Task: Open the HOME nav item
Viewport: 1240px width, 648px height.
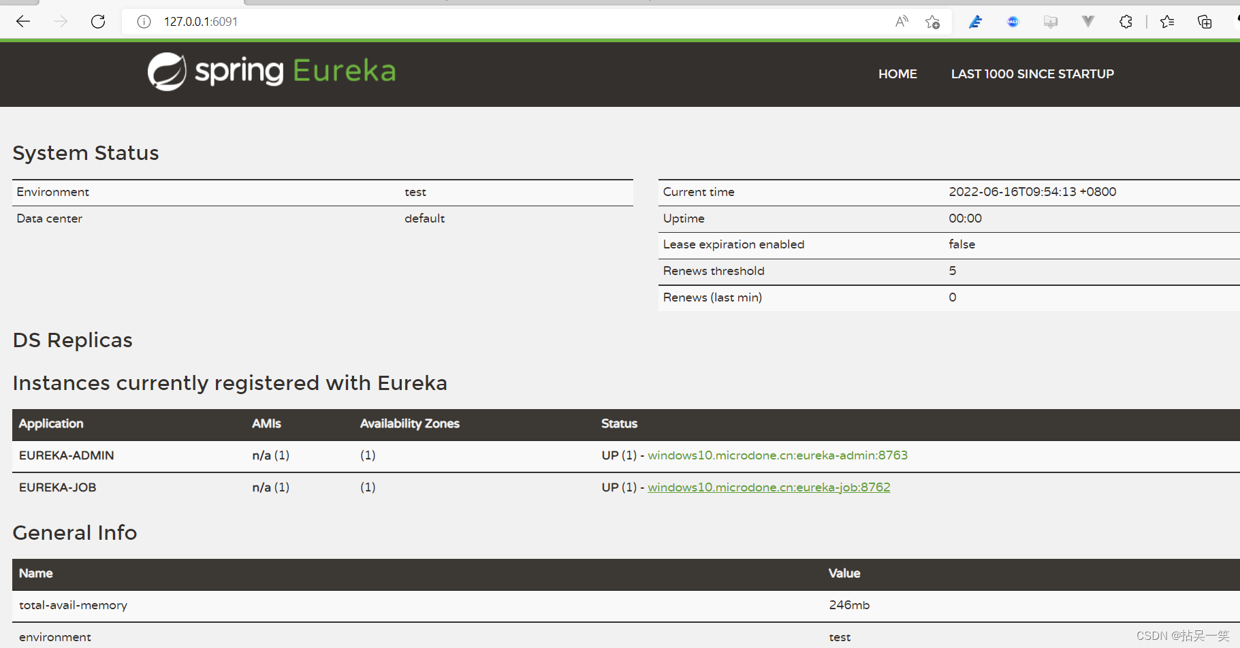Action: (x=897, y=74)
